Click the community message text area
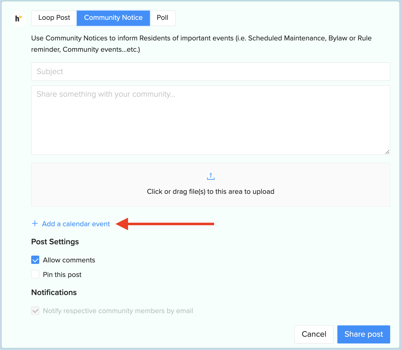 (211, 120)
